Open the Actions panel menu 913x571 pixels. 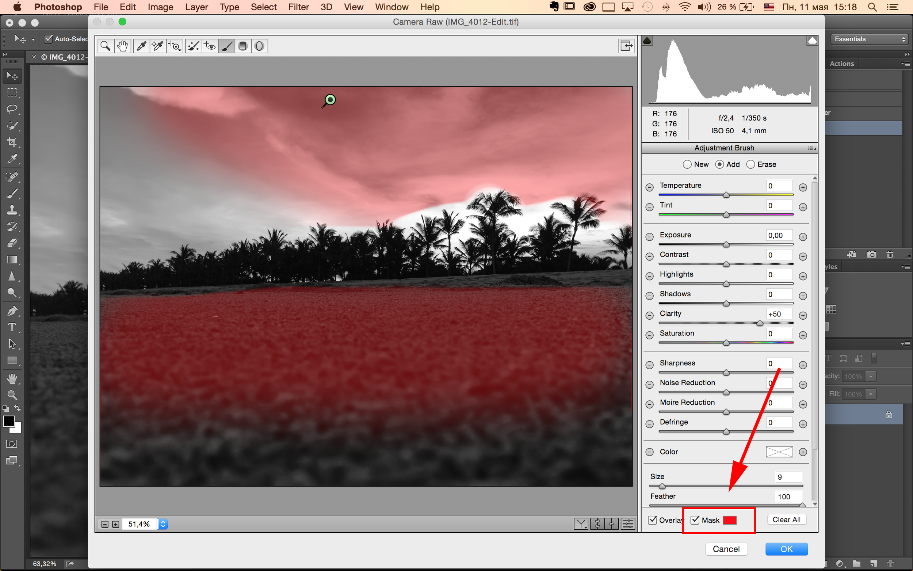click(905, 64)
